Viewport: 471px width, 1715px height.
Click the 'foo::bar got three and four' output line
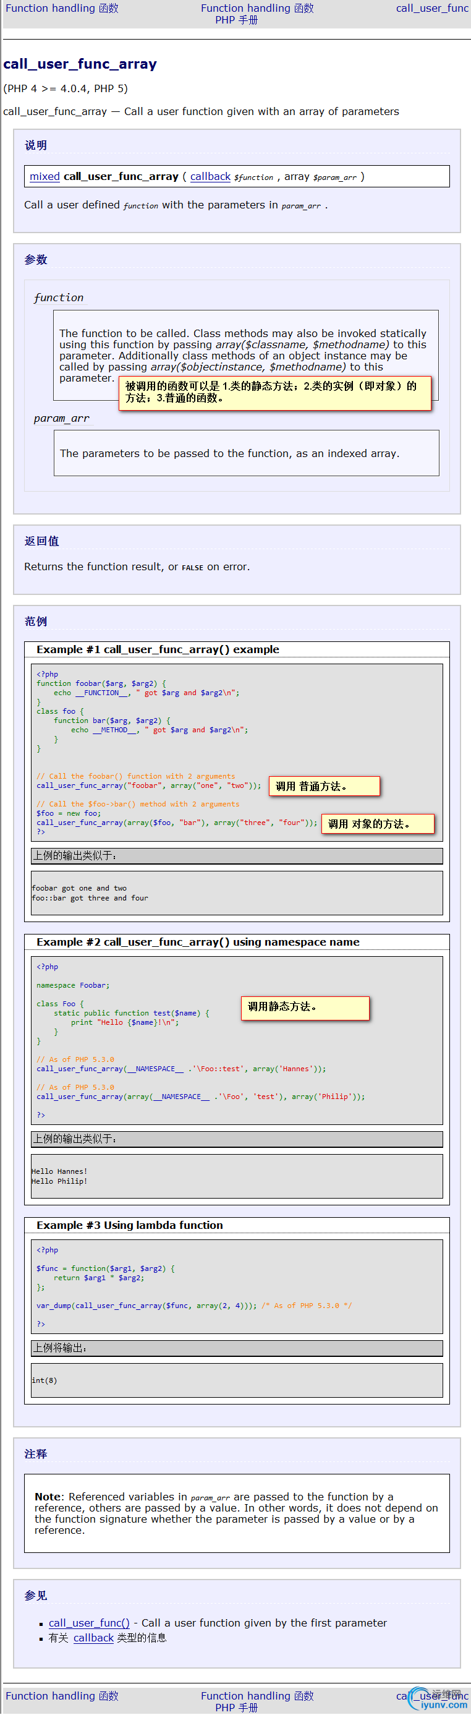click(90, 898)
